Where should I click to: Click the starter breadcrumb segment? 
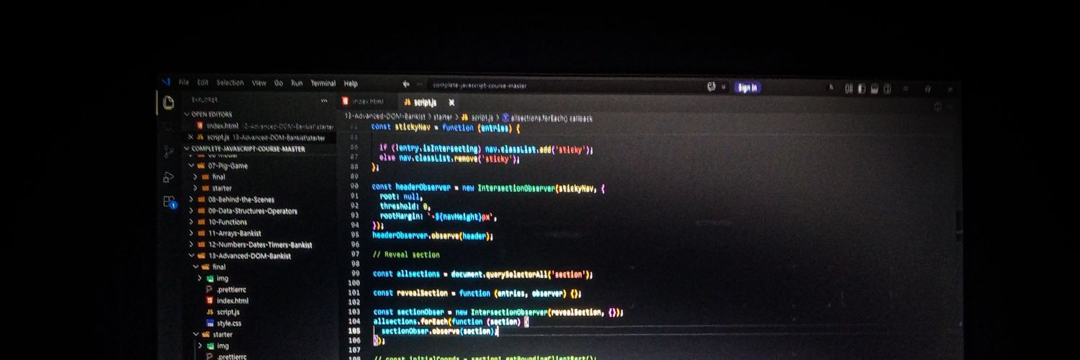click(443, 117)
